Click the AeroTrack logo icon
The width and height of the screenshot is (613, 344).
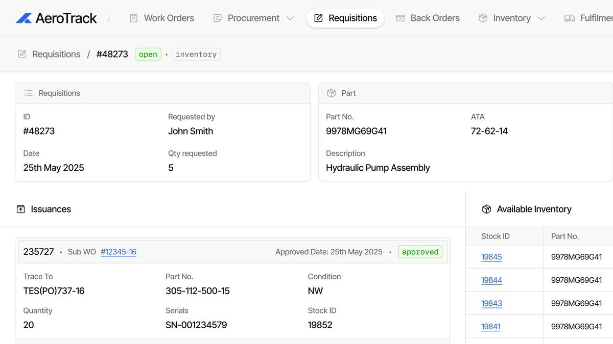coord(24,18)
